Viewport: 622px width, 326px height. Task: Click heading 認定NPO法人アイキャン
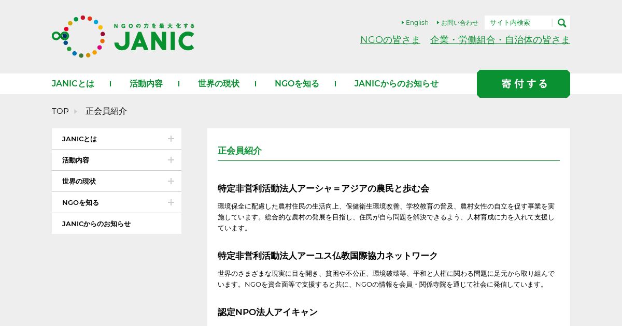tap(267, 312)
